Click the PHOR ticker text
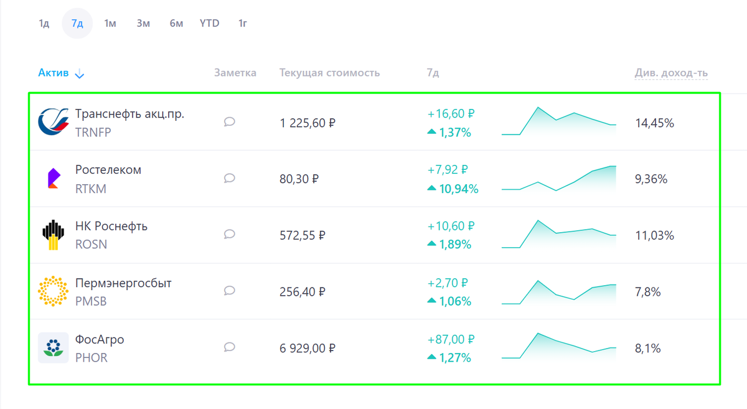The width and height of the screenshot is (747, 409). point(92,358)
